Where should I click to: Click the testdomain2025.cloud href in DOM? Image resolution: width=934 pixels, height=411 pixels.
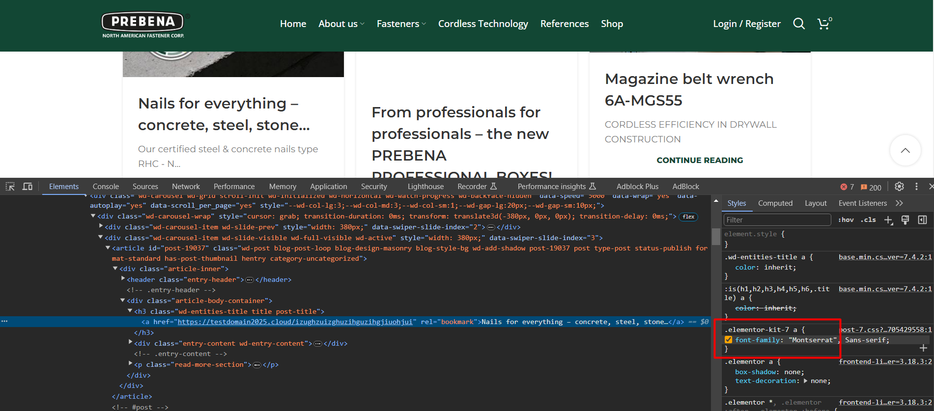295,322
